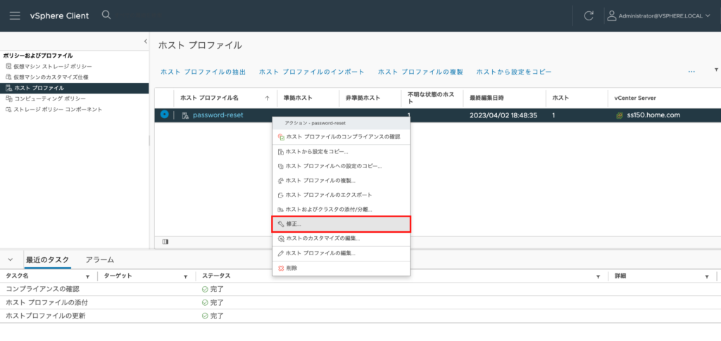721x341 pixels.
Task: Open the password-reset host profile link
Action: click(x=218, y=115)
